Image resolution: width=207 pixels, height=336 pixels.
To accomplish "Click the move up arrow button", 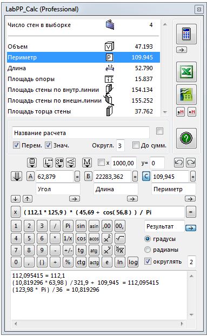I will coord(28,199).
